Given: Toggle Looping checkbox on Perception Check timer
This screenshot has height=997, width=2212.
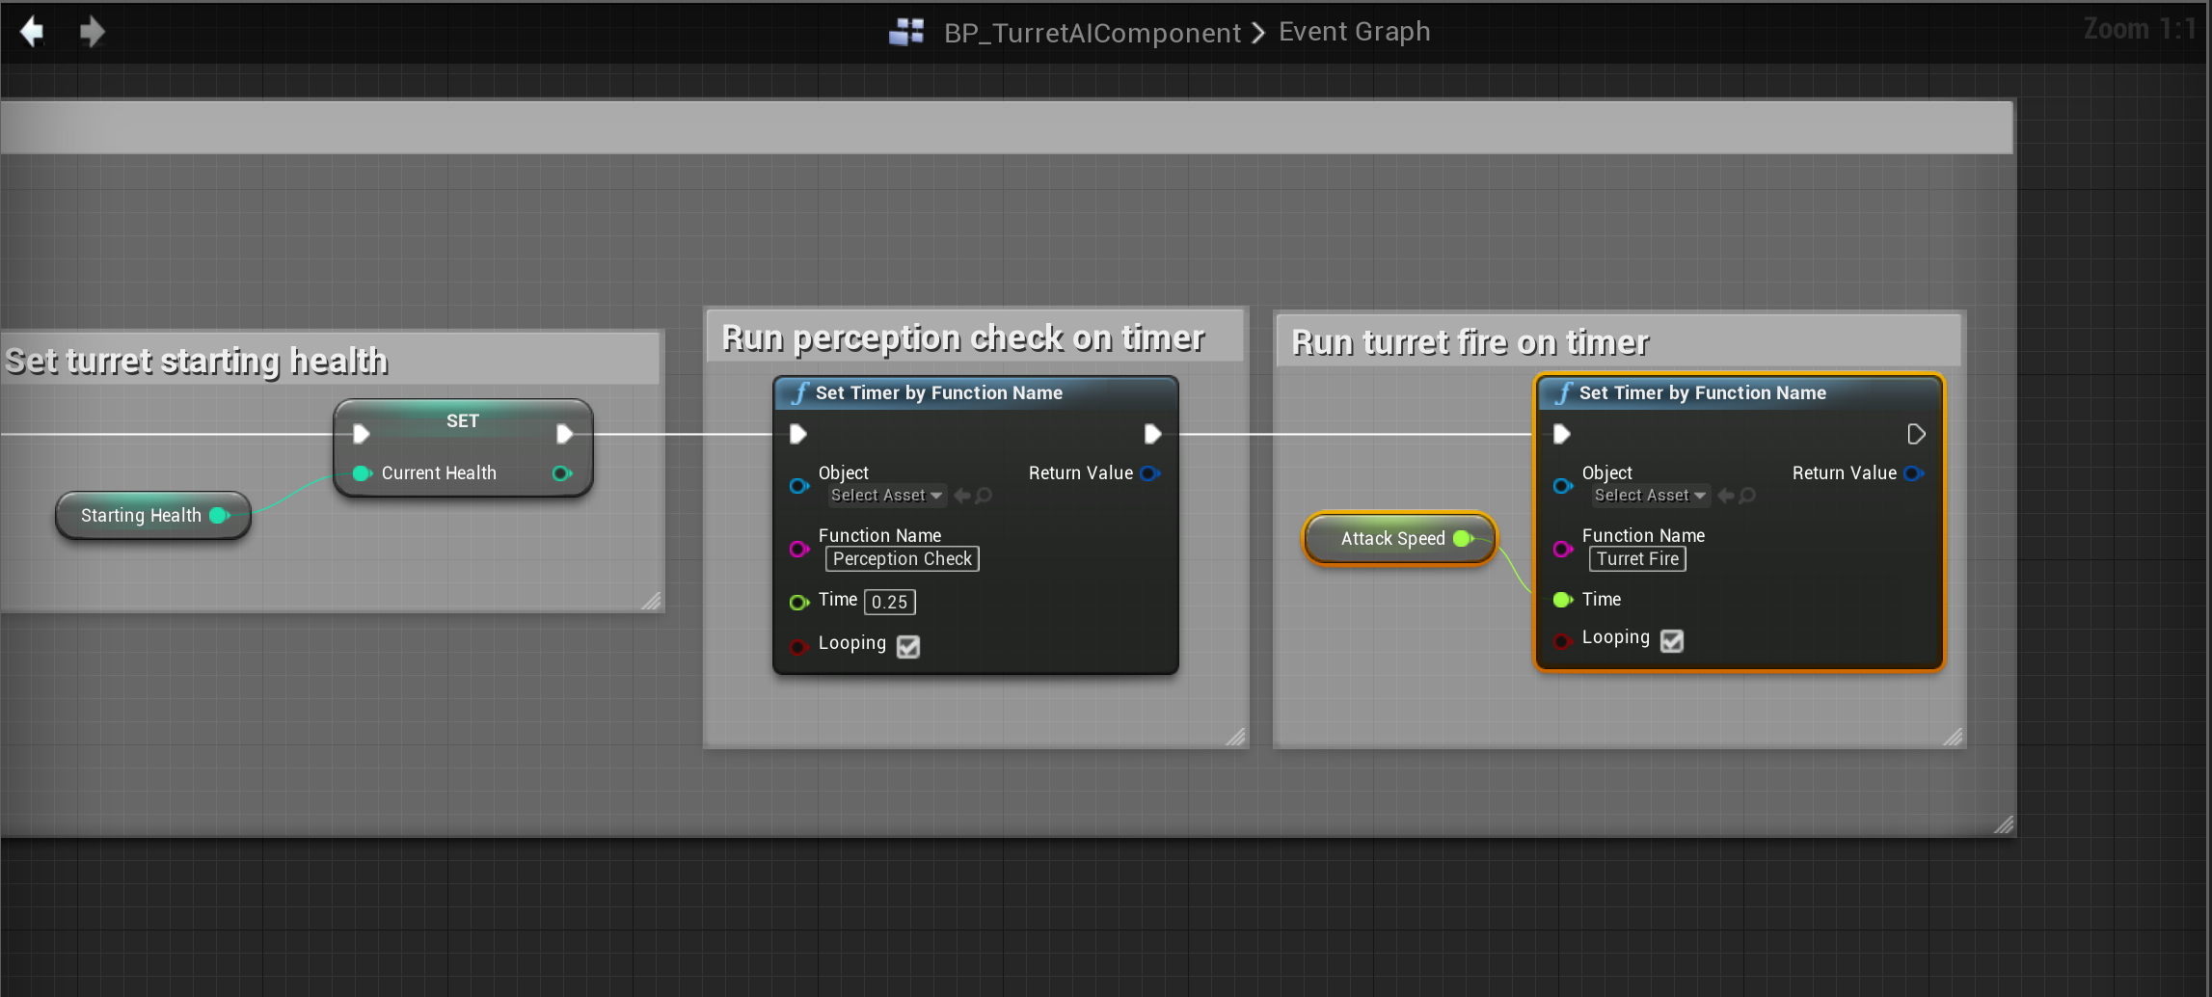Looking at the screenshot, I should 907,646.
